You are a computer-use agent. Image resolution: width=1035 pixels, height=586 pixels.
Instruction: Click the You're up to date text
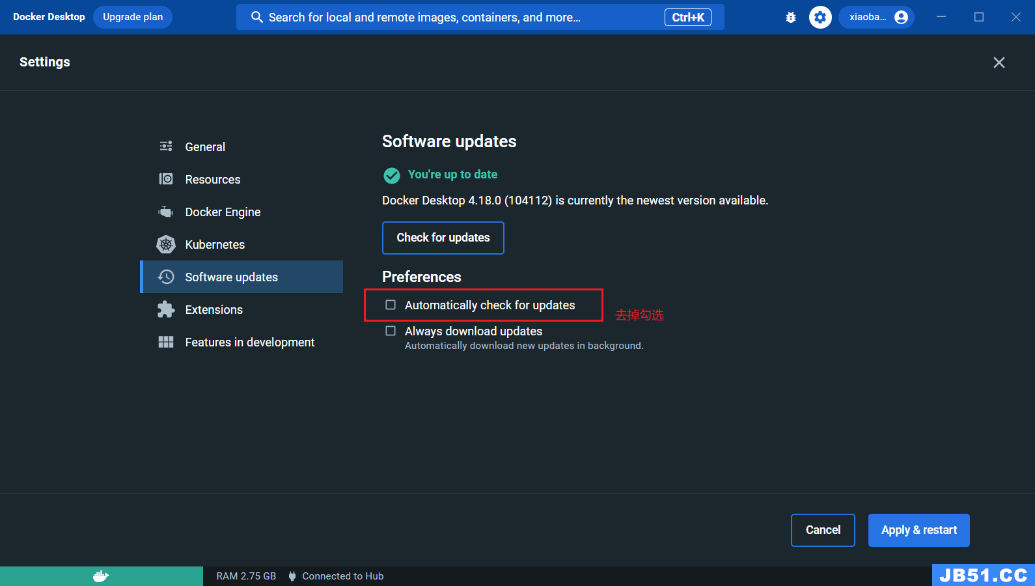tap(452, 174)
